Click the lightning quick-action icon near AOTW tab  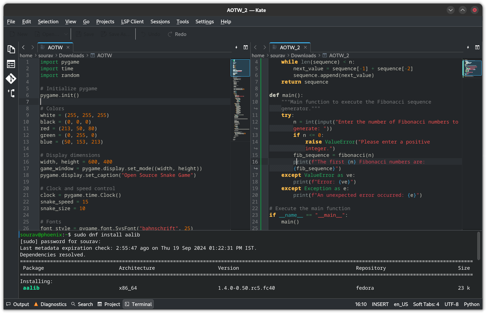point(236,47)
